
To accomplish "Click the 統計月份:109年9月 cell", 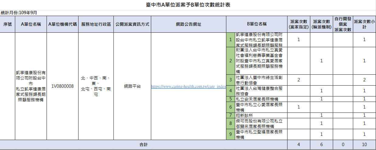I will 19,13.
